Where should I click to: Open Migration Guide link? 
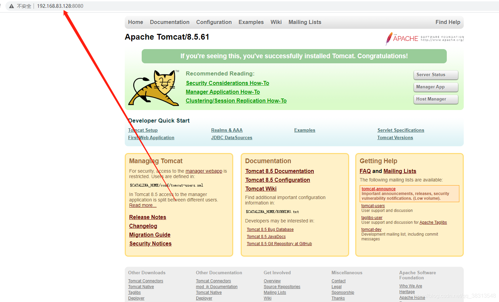[x=149, y=235]
